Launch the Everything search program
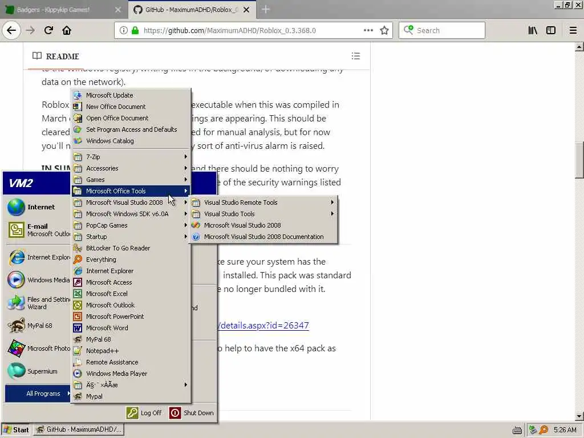 click(x=132, y=259)
